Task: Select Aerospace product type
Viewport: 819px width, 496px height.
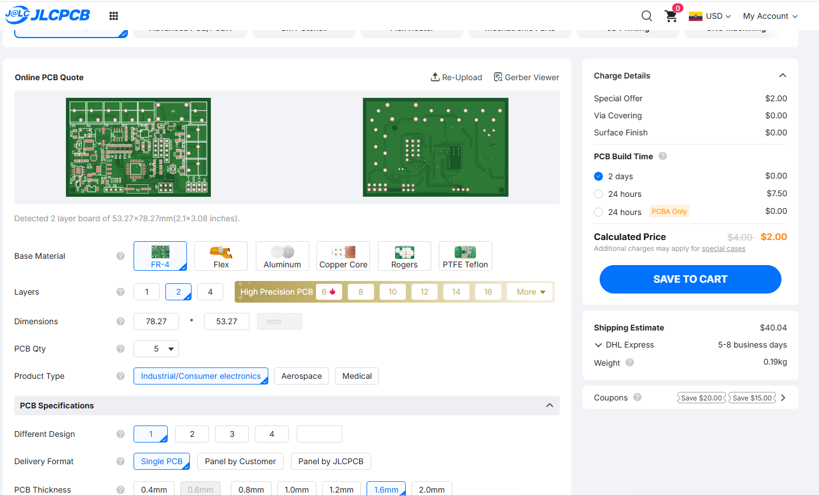Action: (302, 376)
